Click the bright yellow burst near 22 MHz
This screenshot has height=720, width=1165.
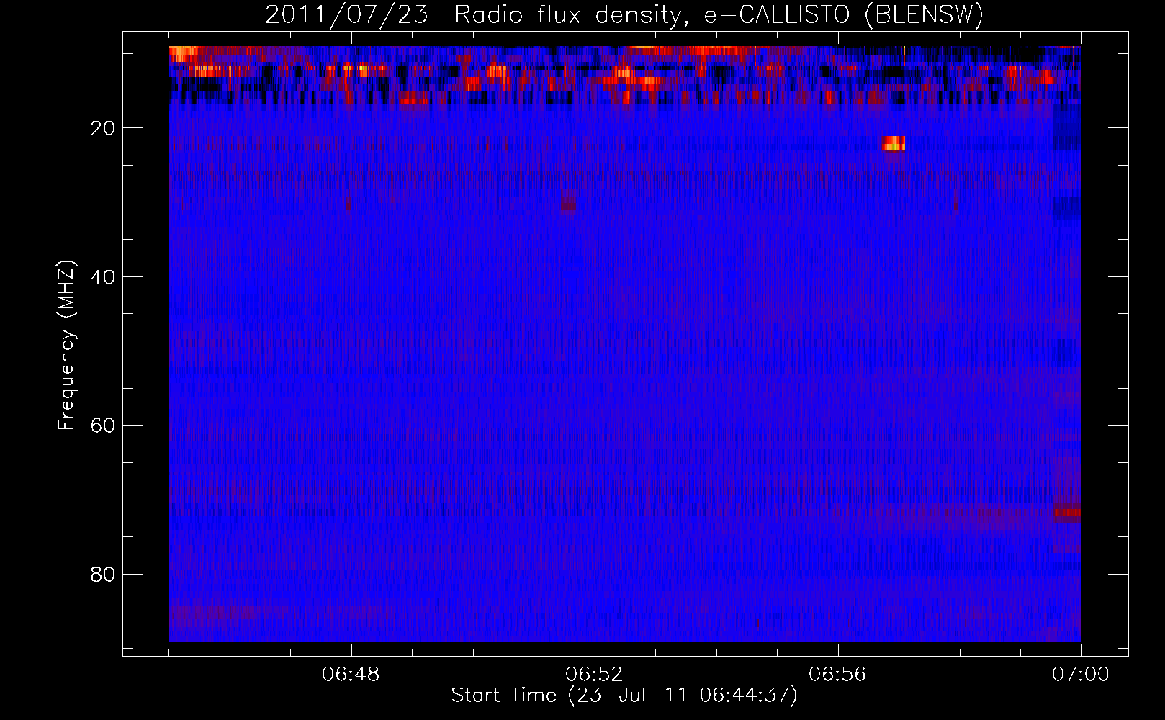(x=894, y=143)
